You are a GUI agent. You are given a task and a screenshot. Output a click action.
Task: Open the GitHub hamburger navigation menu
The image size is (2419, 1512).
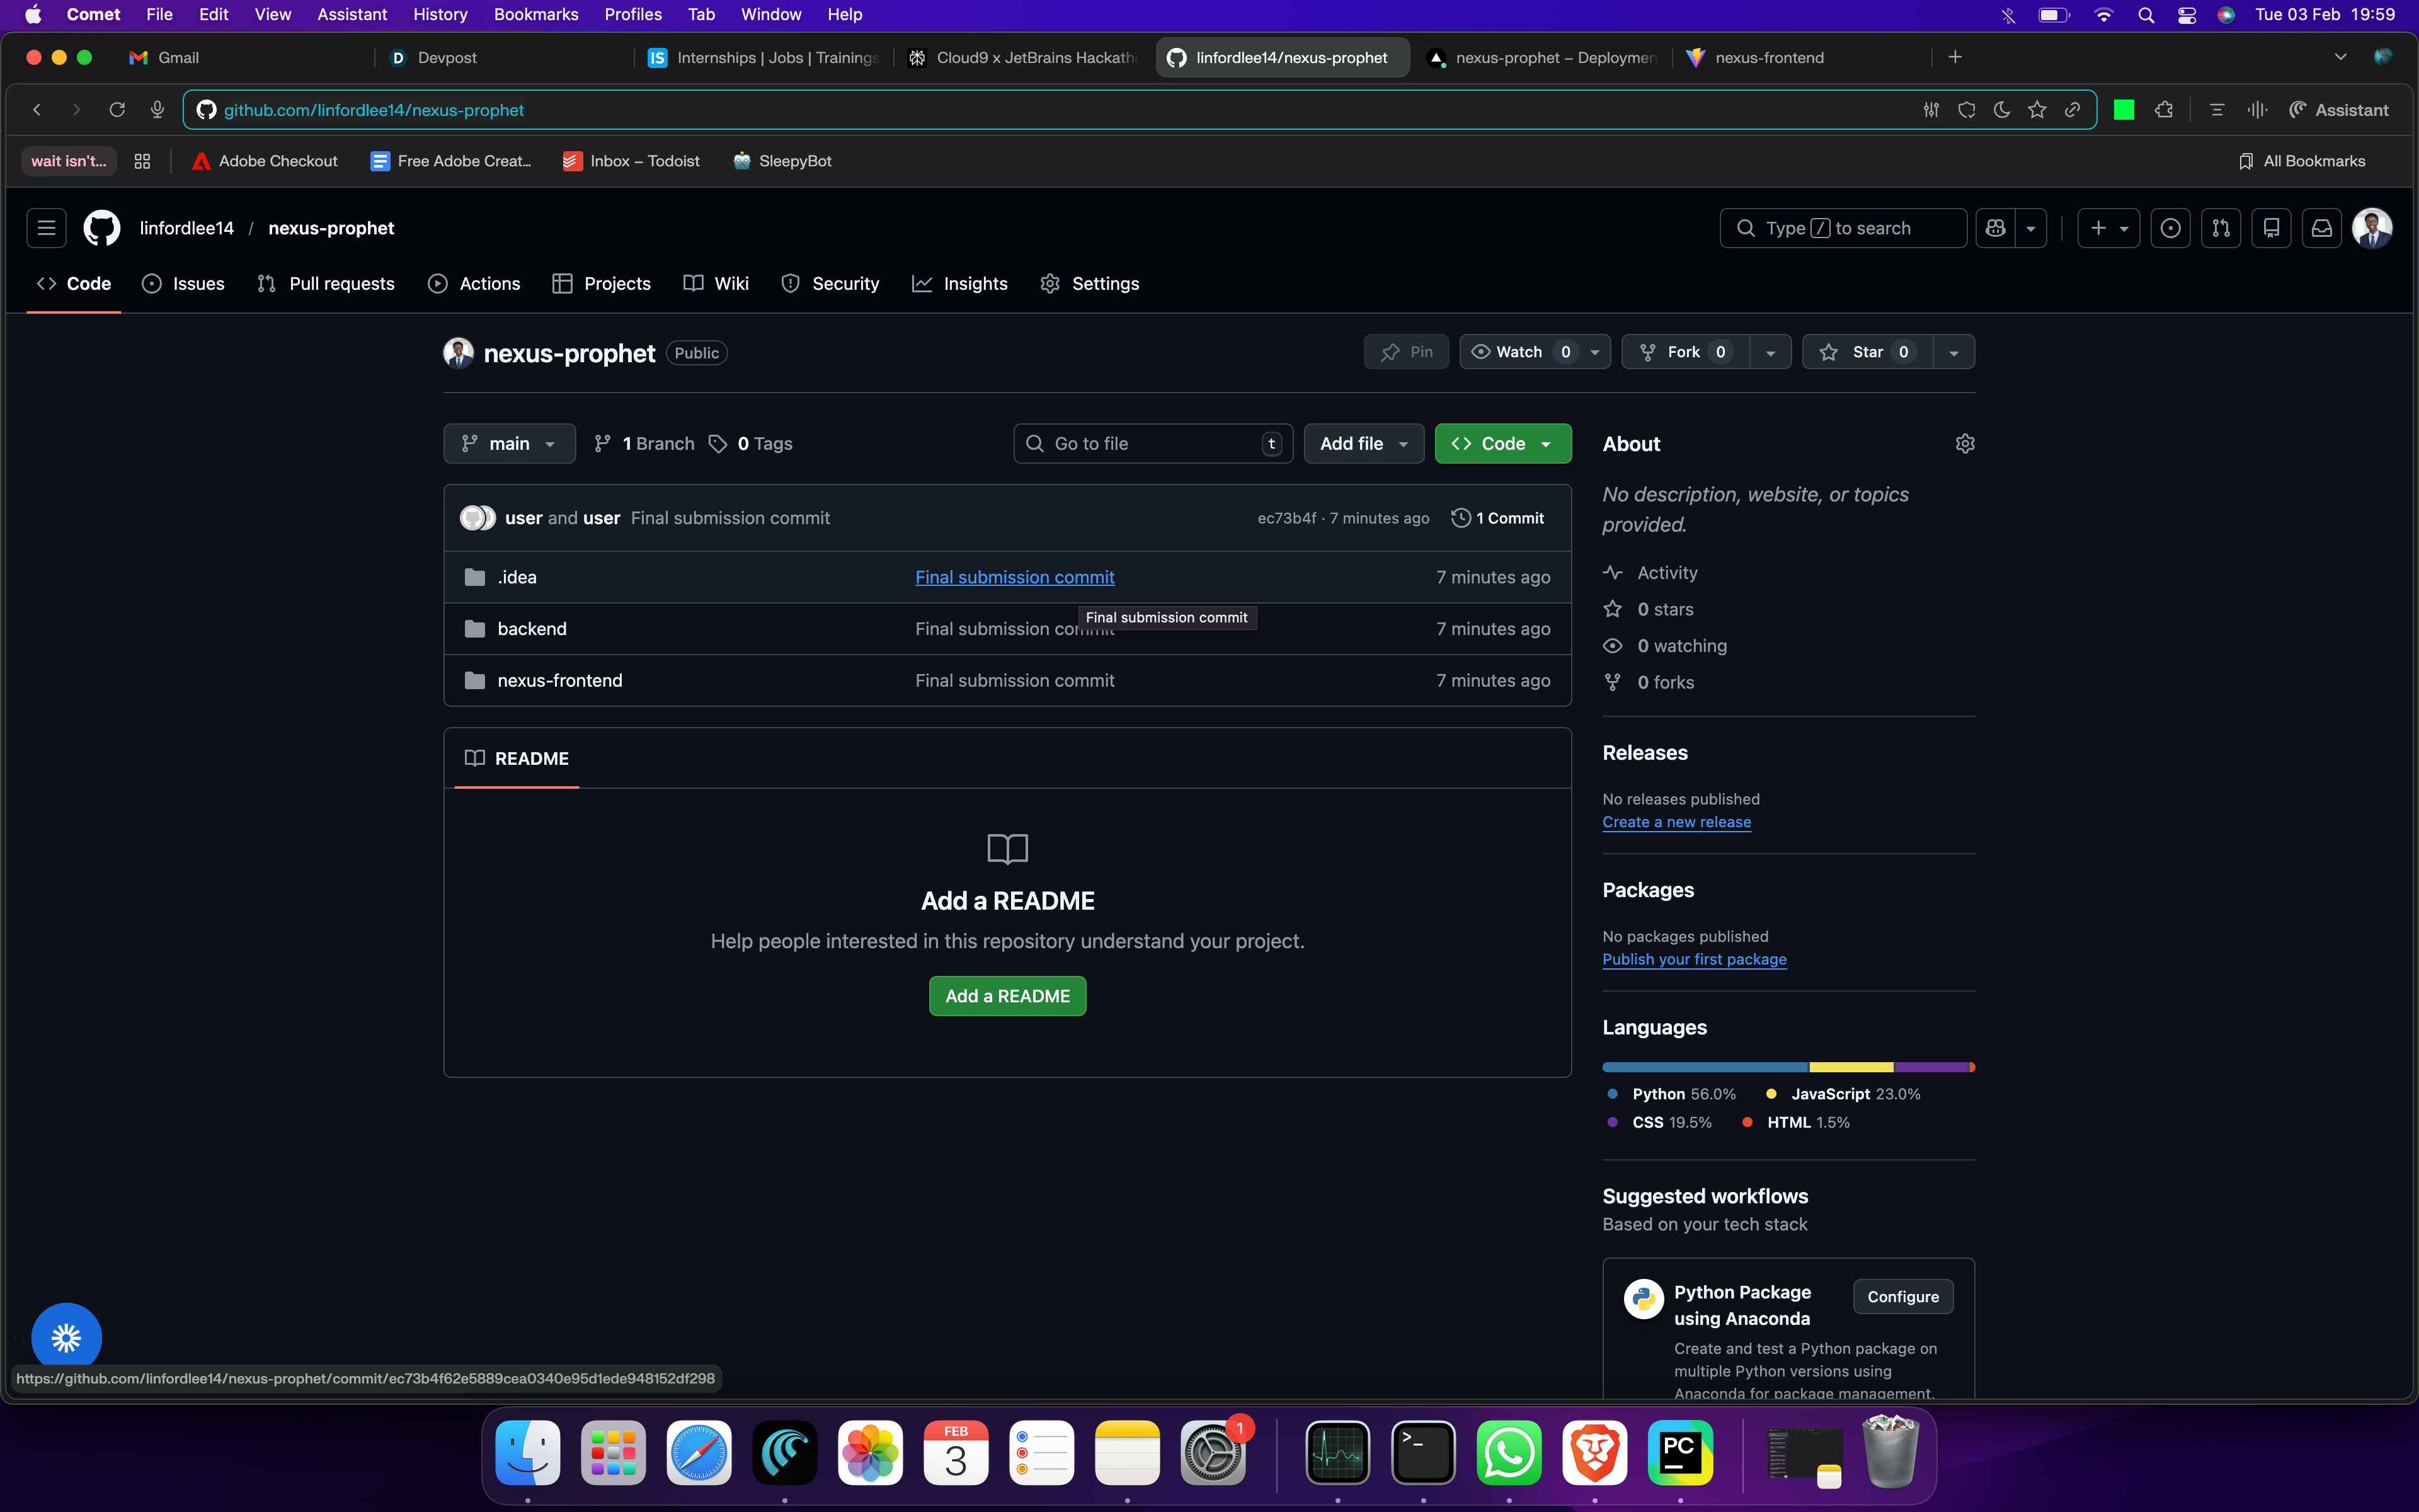pyautogui.click(x=46, y=228)
